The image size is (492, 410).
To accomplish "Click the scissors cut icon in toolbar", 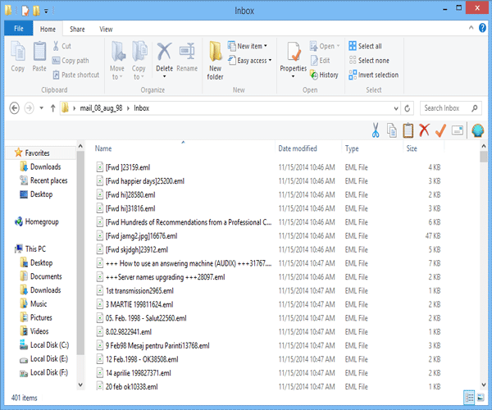I will (375, 130).
